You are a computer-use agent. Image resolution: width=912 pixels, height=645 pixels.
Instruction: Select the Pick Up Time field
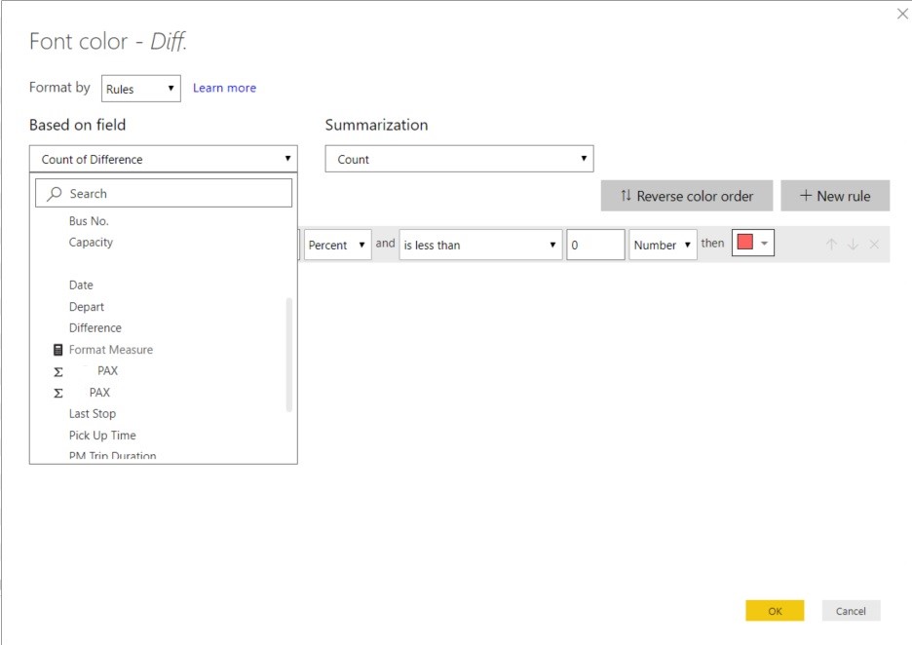101,436
